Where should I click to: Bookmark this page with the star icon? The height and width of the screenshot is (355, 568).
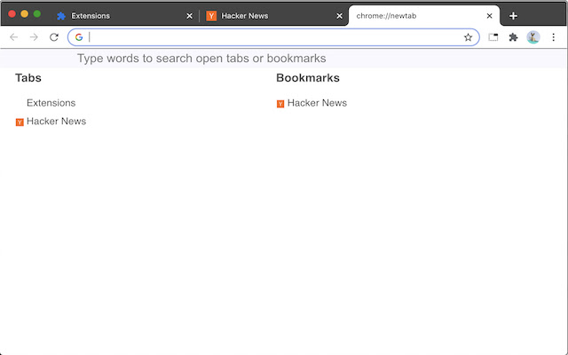coord(468,37)
